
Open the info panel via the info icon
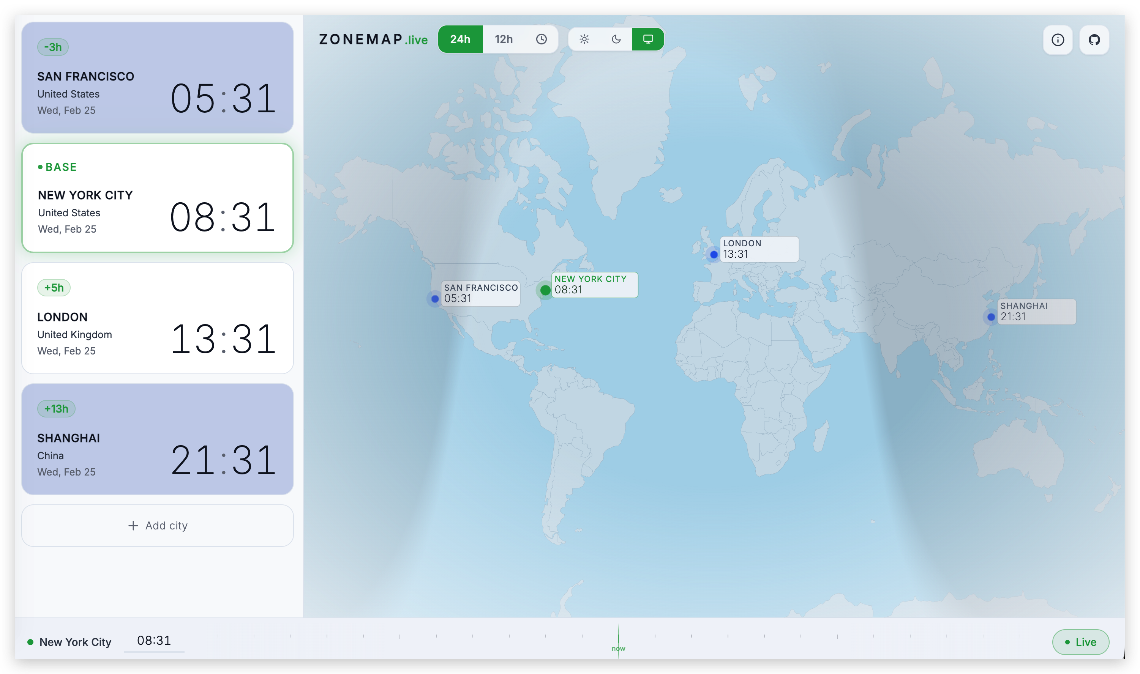click(x=1058, y=40)
